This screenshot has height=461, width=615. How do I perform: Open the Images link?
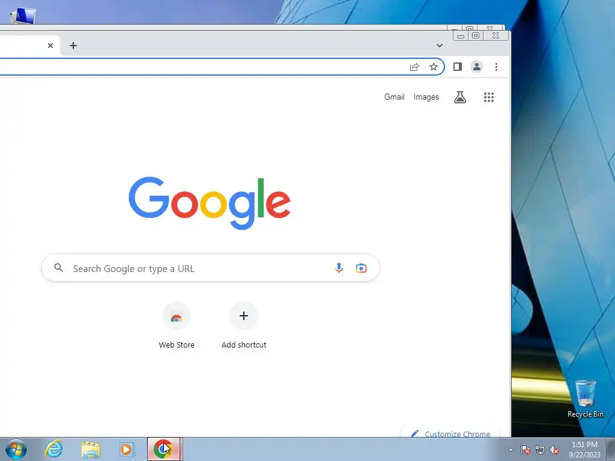tap(426, 97)
